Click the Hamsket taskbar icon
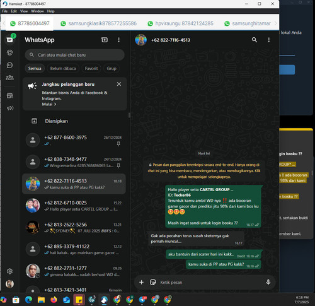This screenshot has width=315, height=306. [x=104, y=300]
